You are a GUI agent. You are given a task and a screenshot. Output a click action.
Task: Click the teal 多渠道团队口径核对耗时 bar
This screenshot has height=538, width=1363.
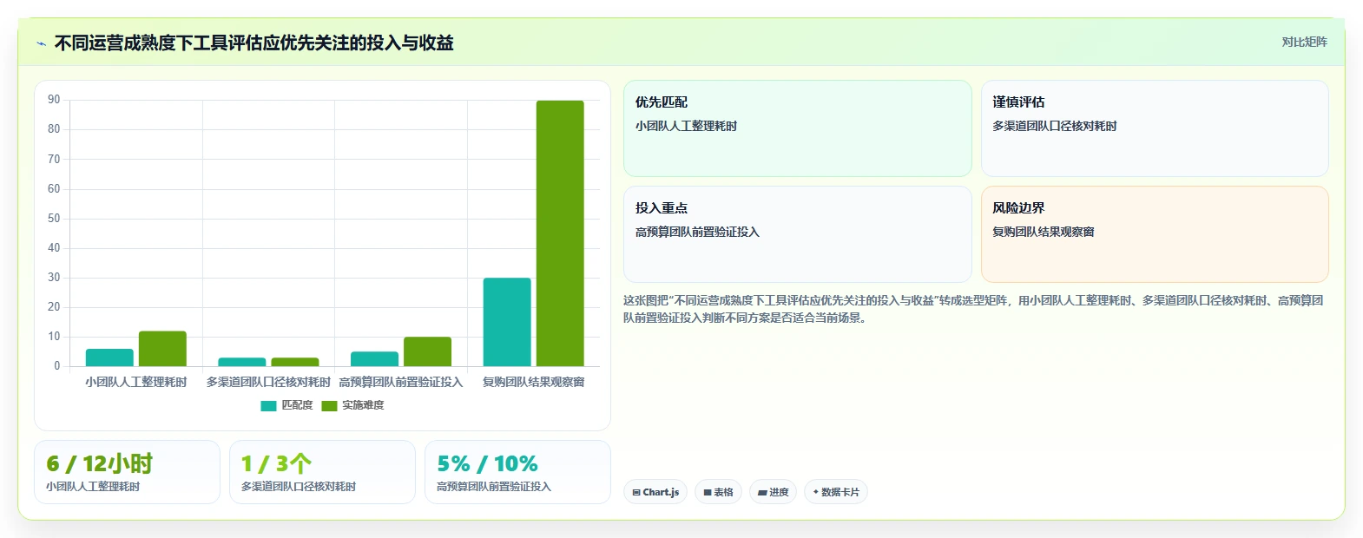tap(242, 362)
